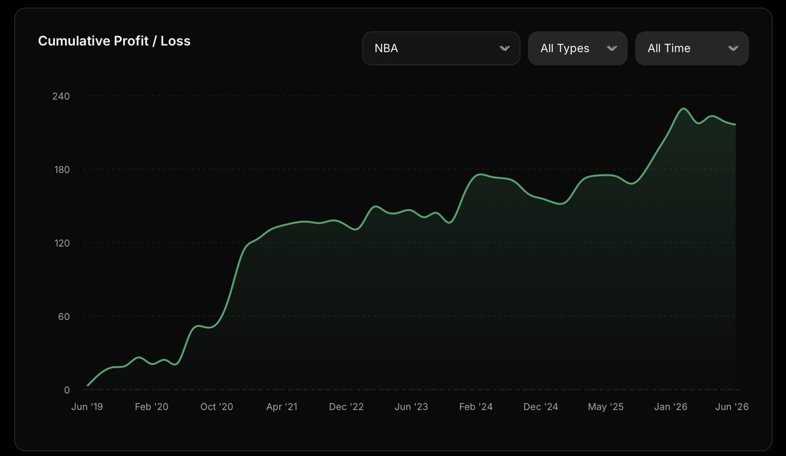This screenshot has width=786, height=456.
Task: Click the May '25 x-axis label
Action: point(606,407)
